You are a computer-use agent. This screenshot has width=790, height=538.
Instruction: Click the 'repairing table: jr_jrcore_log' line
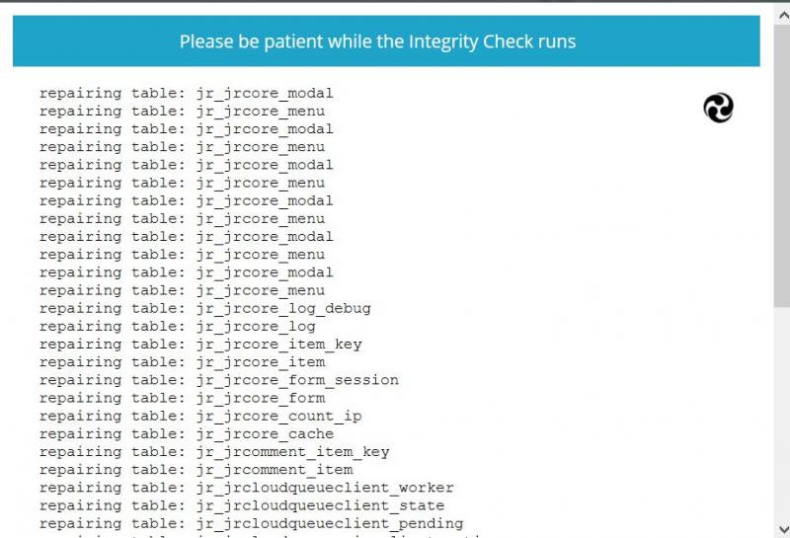point(178,326)
